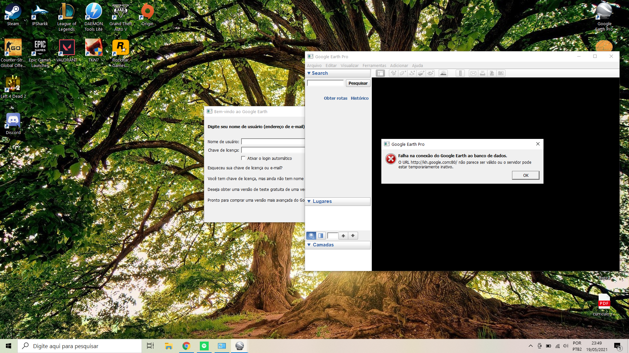Collapse the Camadas panel
The height and width of the screenshot is (353, 629).
click(309, 245)
